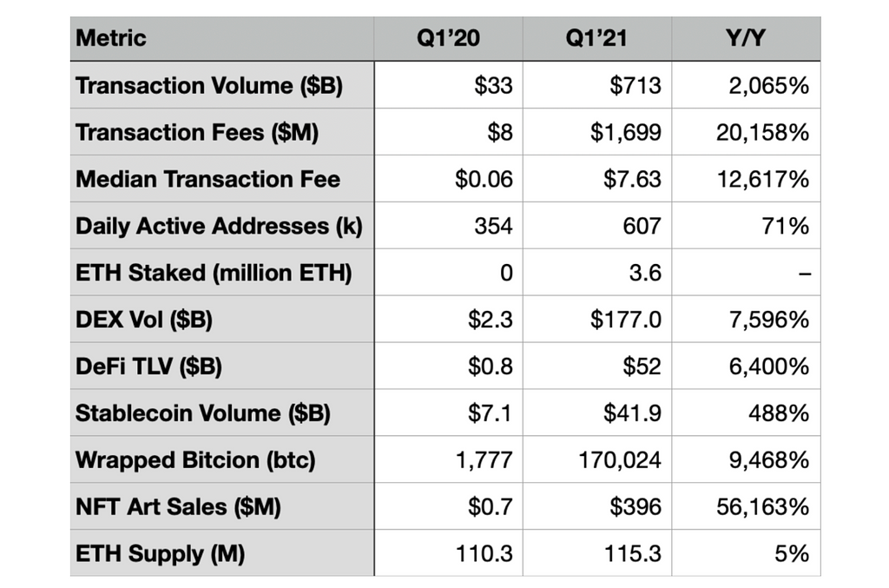The width and height of the screenshot is (889, 588).
Task: Click the Stablecoin Volume ($B) label cell
Action: [203, 413]
